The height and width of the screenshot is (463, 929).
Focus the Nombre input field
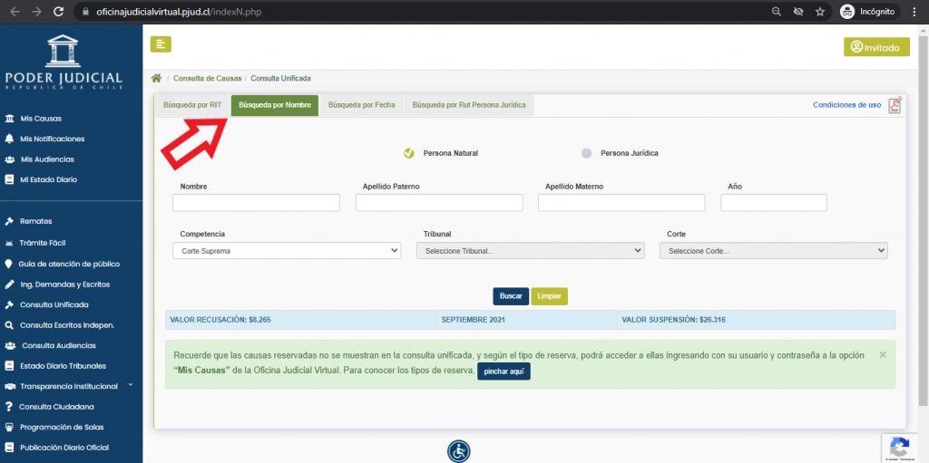pos(257,202)
